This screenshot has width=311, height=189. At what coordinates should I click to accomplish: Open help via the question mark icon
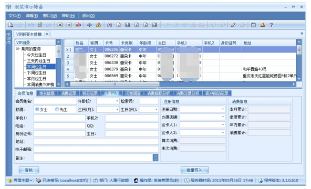[271, 25]
